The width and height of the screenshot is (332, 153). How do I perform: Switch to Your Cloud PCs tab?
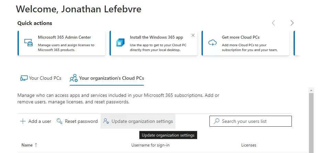[41, 78]
